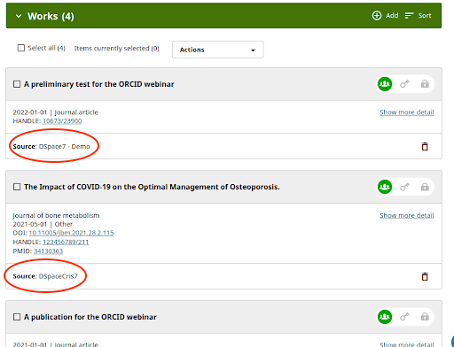Click the Works (4) section heading
The height and width of the screenshot is (347, 454).
tap(51, 16)
